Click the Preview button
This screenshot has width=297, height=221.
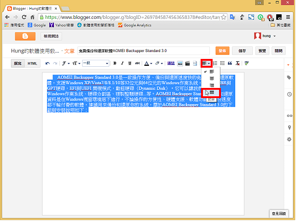pyautogui.click(x=262, y=51)
